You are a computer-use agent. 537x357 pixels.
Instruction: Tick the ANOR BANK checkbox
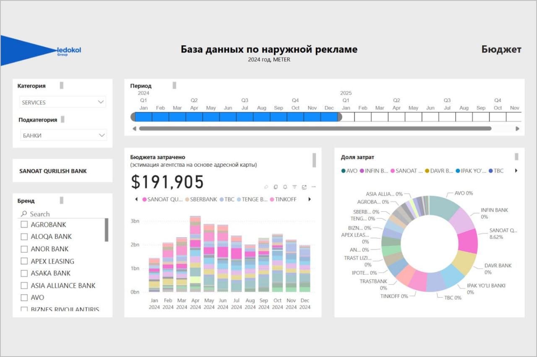pyautogui.click(x=24, y=249)
